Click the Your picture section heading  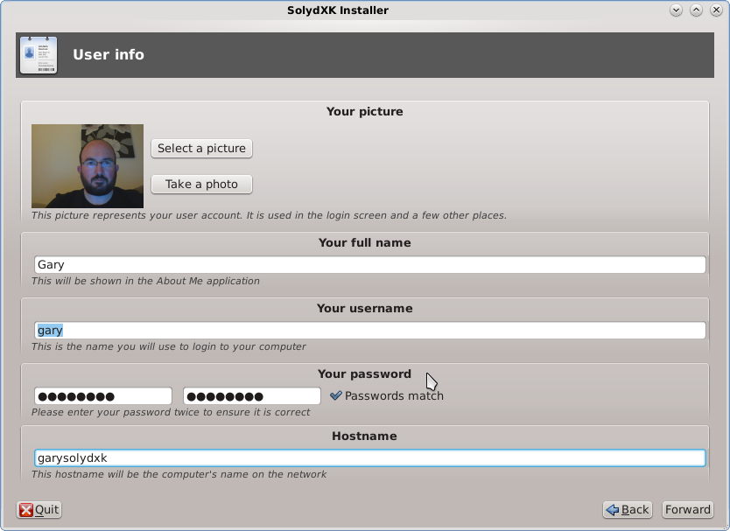click(x=364, y=111)
